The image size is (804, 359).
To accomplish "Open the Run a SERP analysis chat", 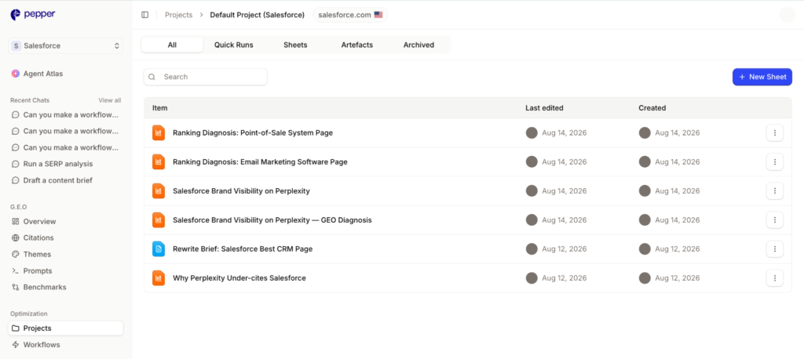I will tap(58, 164).
